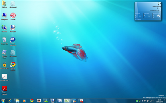Click the Not Available weather status text
Screen dimensions: 166x103
pyautogui.click(x=157, y=7)
